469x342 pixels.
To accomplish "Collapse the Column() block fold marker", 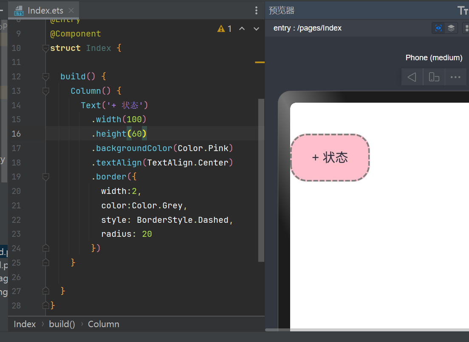I will pyautogui.click(x=46, y=91).
